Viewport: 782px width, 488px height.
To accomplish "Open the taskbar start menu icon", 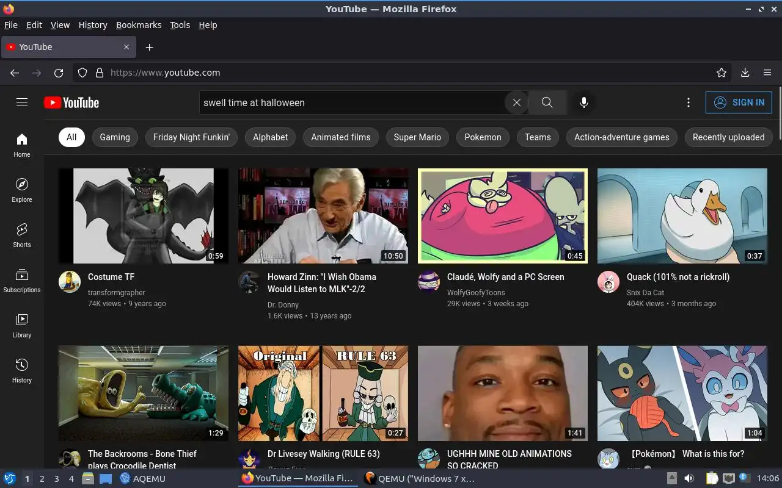I will 9,479.
